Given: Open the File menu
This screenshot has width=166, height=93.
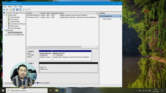Looking at the screenshot, I should coord(5,7).
